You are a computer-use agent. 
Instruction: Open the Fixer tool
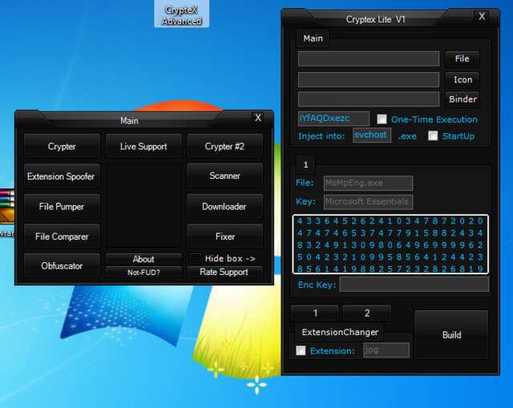tap(224, 236)
